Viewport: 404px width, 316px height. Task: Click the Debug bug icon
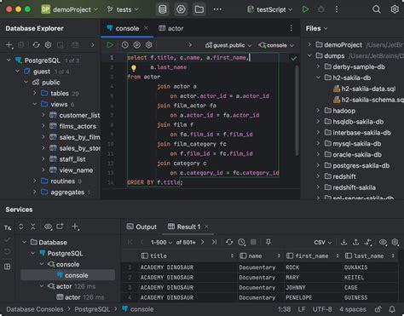(x=321, y=9)
